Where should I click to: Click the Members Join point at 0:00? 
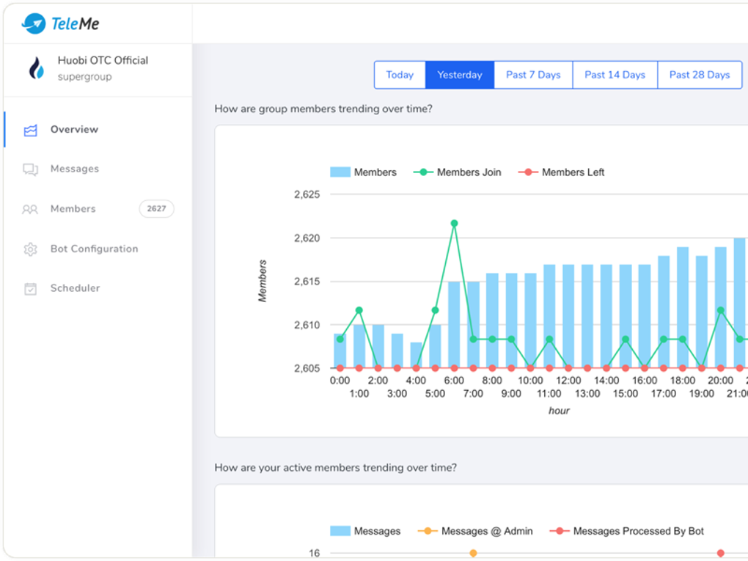tap(340, 340)
